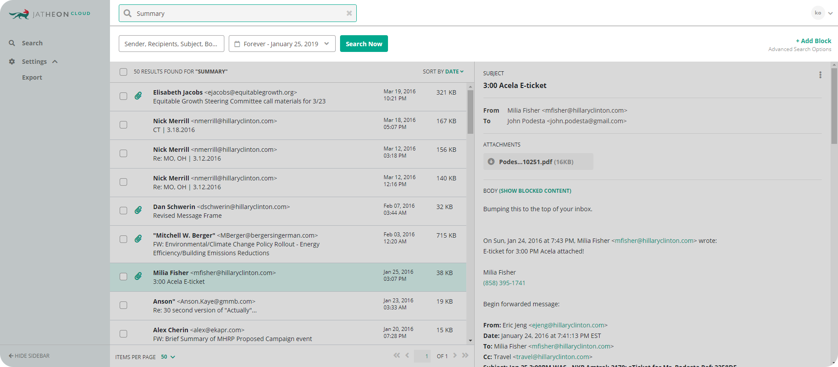This screenshot has width=838, height=367.
Task: Download the Podes...10251.pdf attachment
Action: (x=491, y=162)
